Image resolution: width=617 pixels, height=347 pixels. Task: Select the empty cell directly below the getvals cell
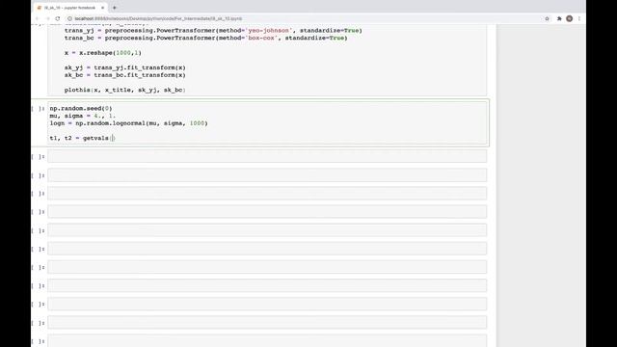pos(267,156)
